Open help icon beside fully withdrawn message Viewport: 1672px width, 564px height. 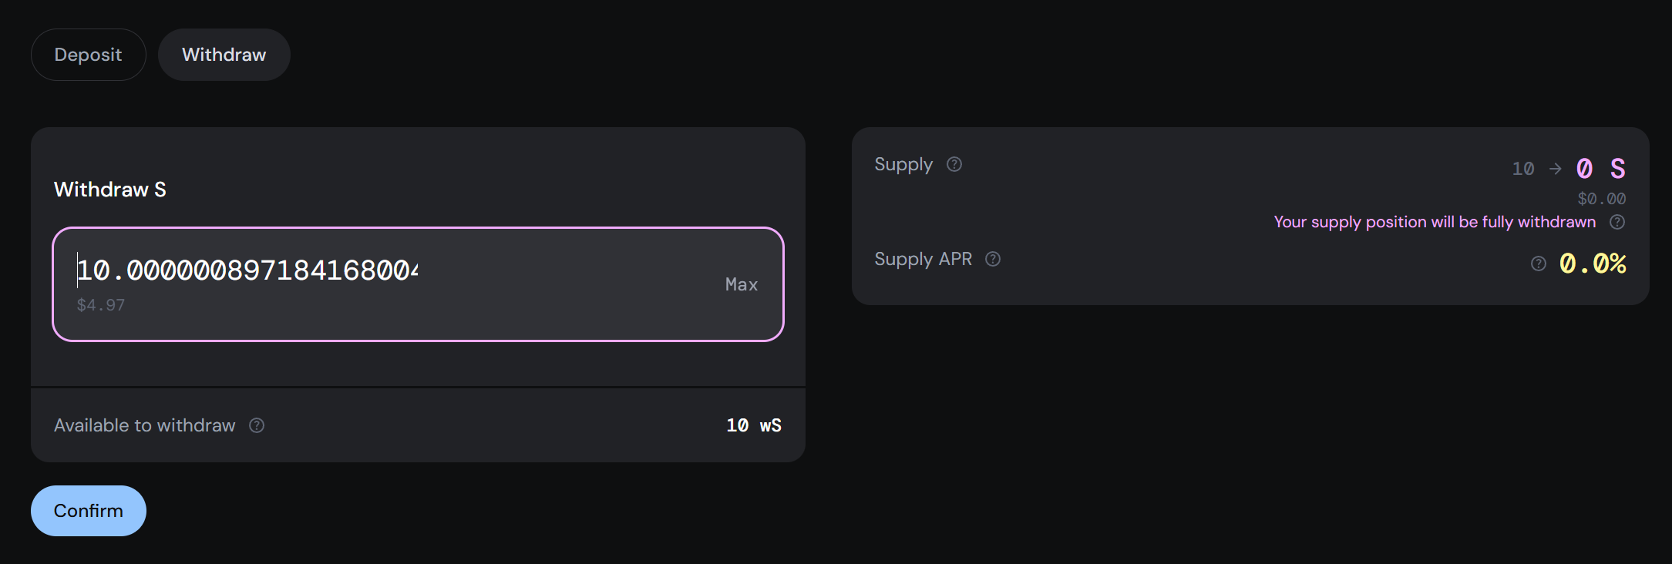tap(1617, 222)
